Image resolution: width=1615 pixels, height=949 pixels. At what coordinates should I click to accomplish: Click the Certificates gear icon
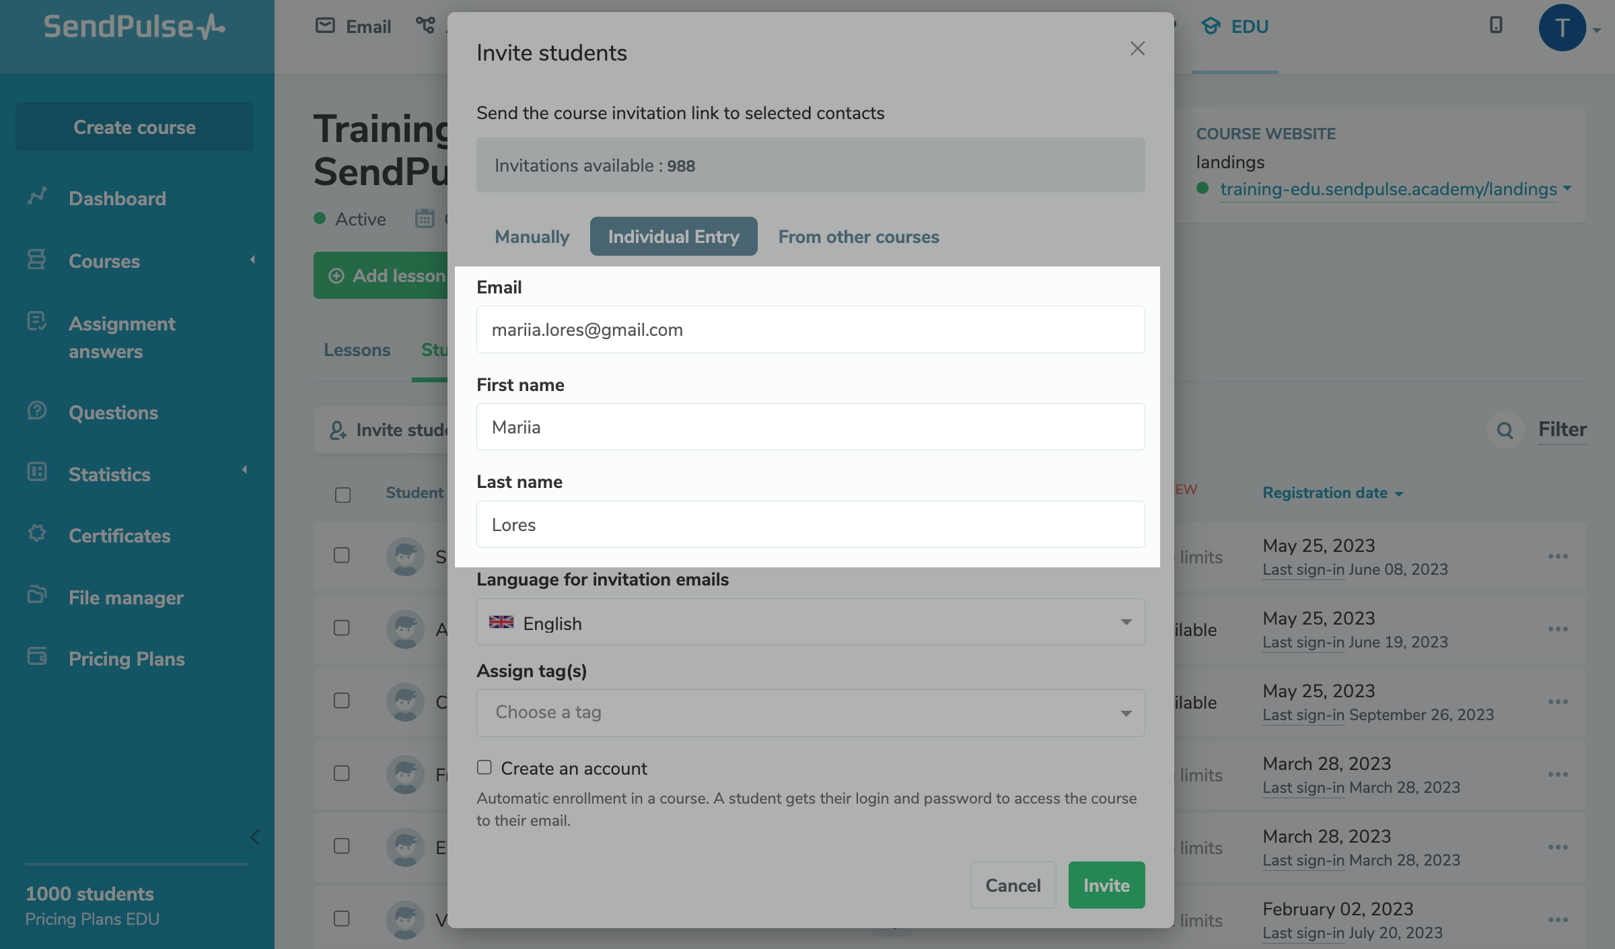pos(37,534)
